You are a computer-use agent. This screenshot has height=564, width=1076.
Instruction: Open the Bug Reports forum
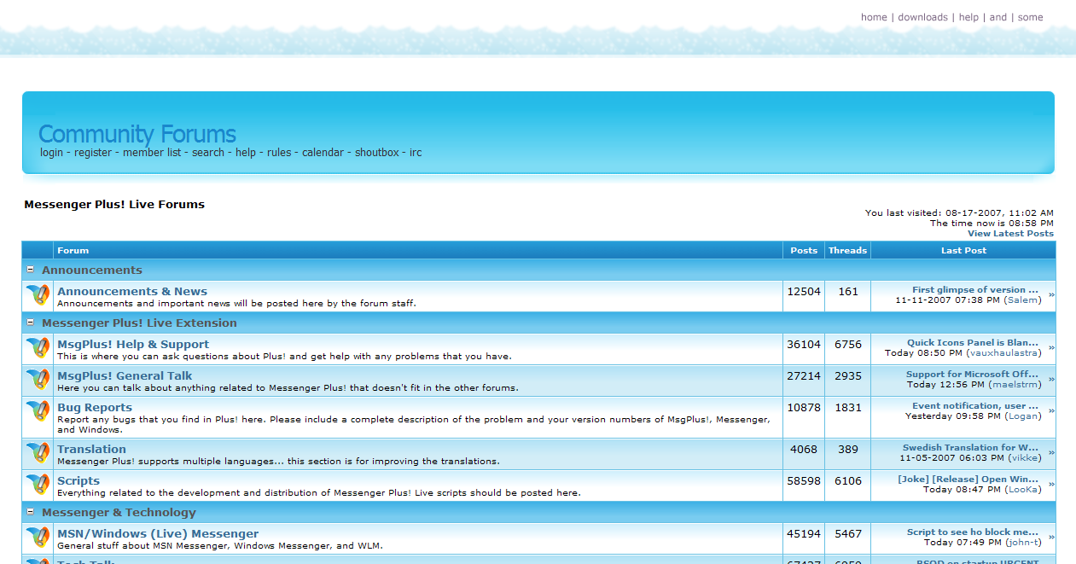(95, 407)
